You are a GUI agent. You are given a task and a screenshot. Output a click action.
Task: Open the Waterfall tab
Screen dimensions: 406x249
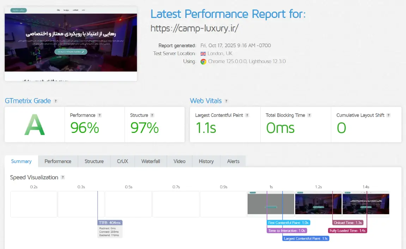click(151, 161)
